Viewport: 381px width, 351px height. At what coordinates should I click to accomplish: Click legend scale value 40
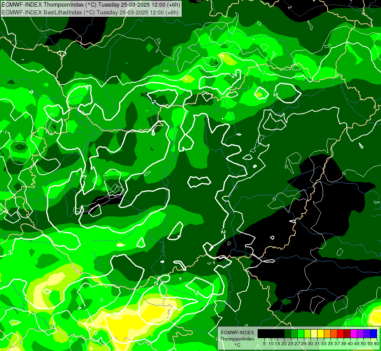[350, 344]
